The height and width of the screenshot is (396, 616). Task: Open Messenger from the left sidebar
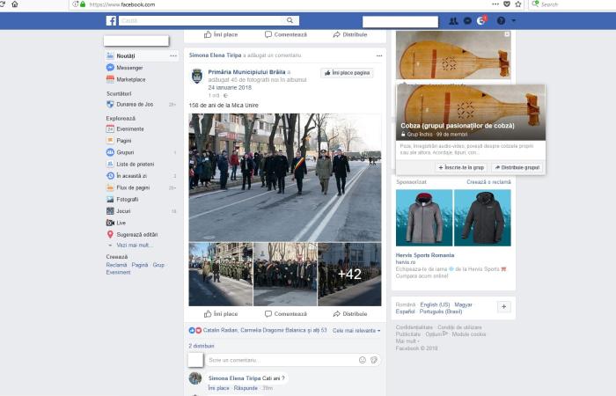coord(129,68)
